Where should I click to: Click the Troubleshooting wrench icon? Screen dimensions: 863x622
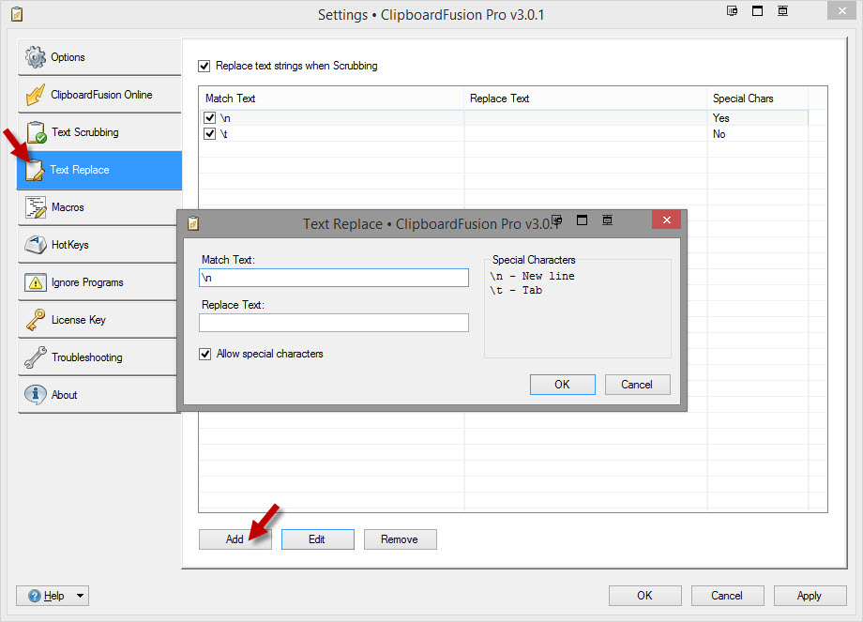pos(36,357)
